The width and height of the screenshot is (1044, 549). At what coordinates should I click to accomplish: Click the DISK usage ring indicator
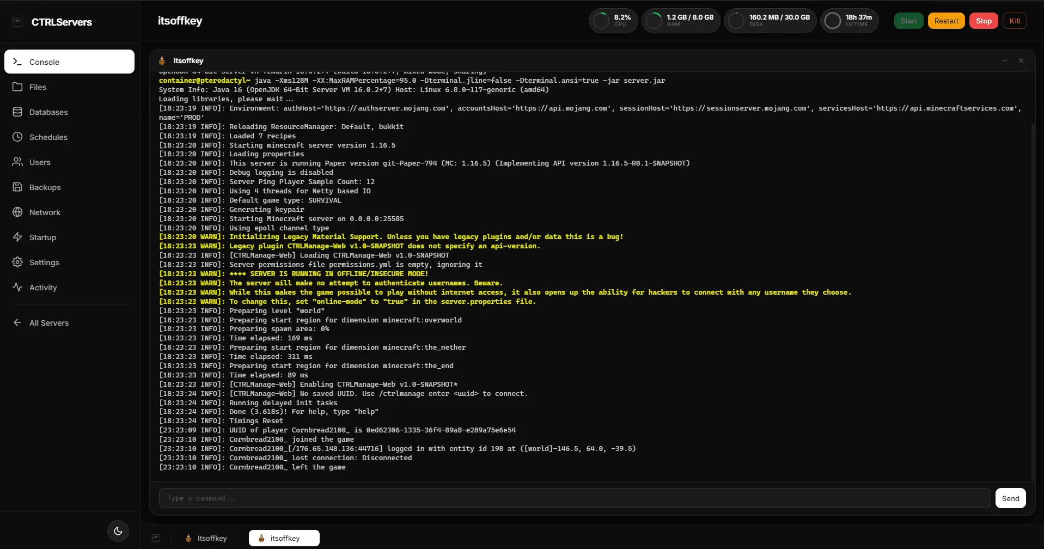pyautogui.click(x=736, y=21)
